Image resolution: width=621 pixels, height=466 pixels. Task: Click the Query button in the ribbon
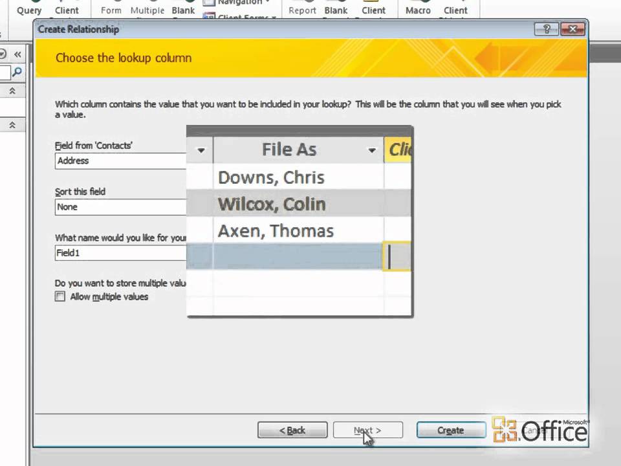pyautogui.click(x=29, y=10)
